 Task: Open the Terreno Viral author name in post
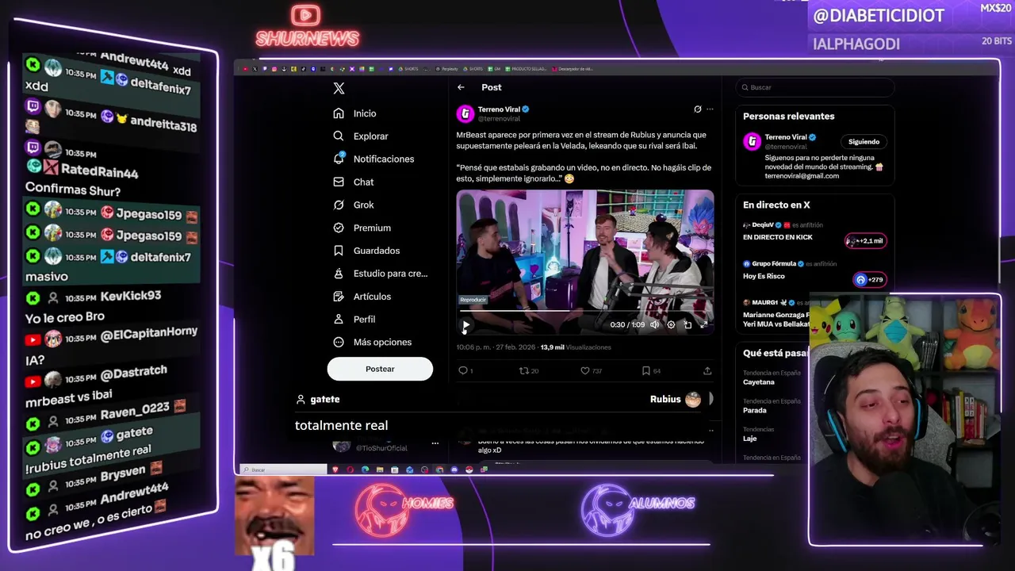pyautogui.click(x=499, y=109)
